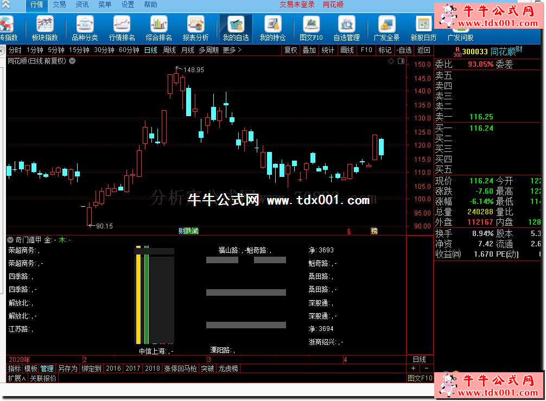Image resolution: width=546 pixels, height=401 pixels.
Task: Select the 管理 tab in the bottom bar
Action: 47,368
